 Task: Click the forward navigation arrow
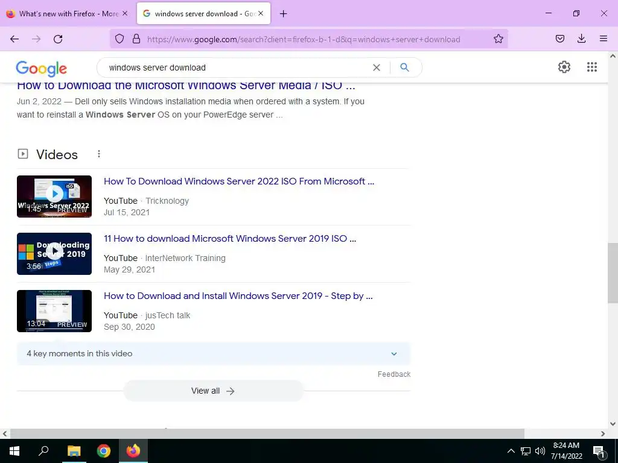point(36,39)
